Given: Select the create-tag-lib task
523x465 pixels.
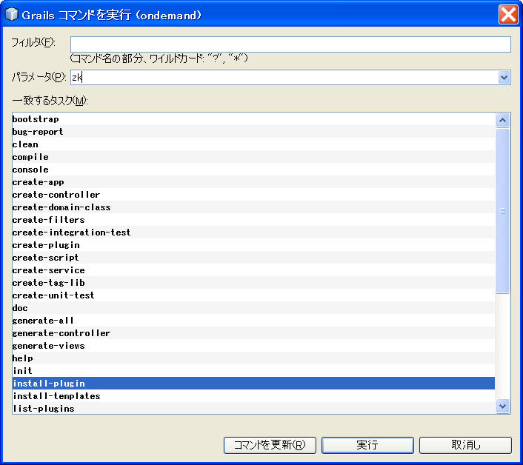Looking at the screenshot, I should click(253, 283).
